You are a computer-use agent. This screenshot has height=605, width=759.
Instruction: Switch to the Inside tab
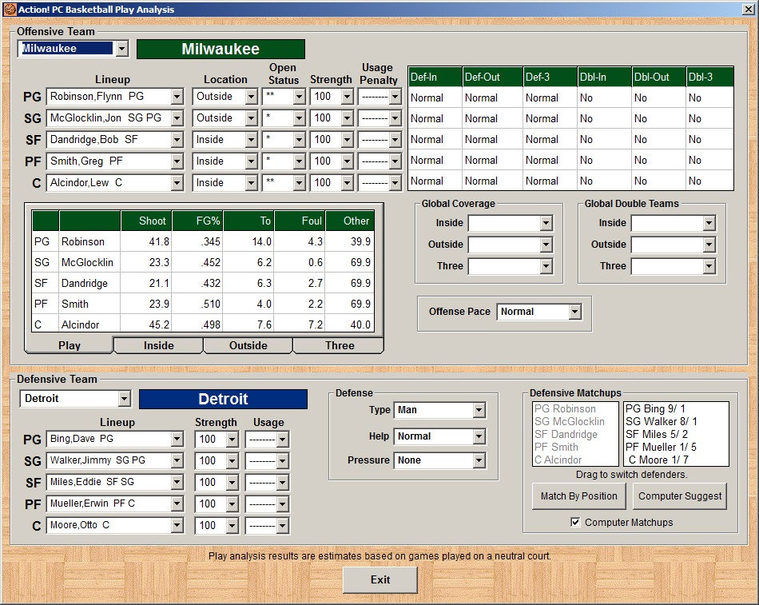click(x=158, y=346)
